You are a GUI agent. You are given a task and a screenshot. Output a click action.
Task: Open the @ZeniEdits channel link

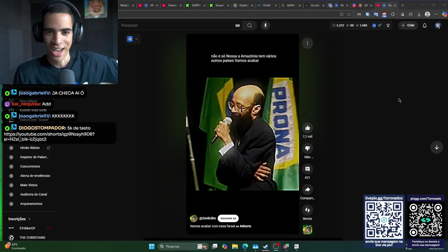[x=208, y=218]
